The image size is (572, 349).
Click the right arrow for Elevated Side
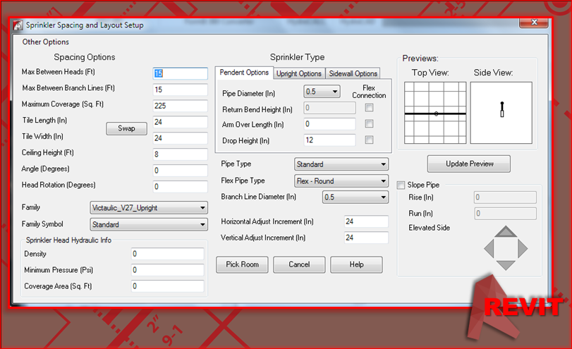coord(523,249)
